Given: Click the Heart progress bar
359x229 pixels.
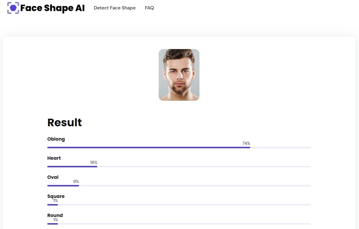Looking at the screenshot, I should (x=179, y=166).
